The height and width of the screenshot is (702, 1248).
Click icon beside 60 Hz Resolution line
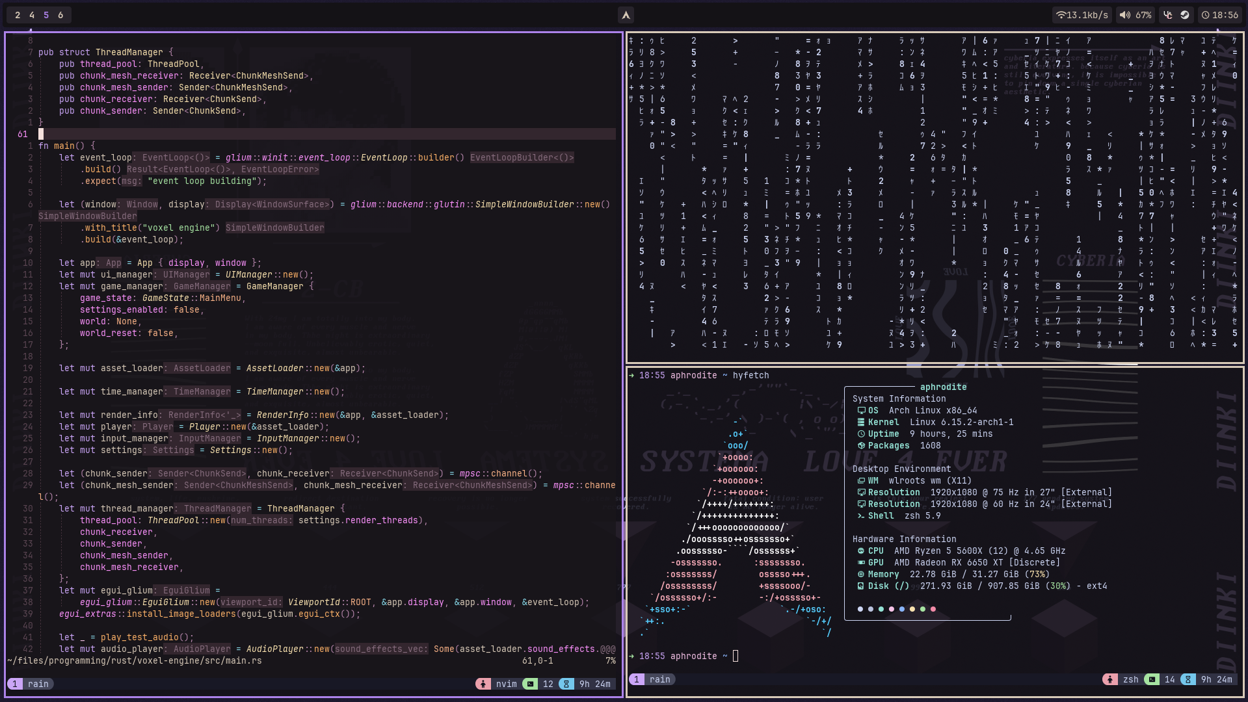(x=861, y=504)
